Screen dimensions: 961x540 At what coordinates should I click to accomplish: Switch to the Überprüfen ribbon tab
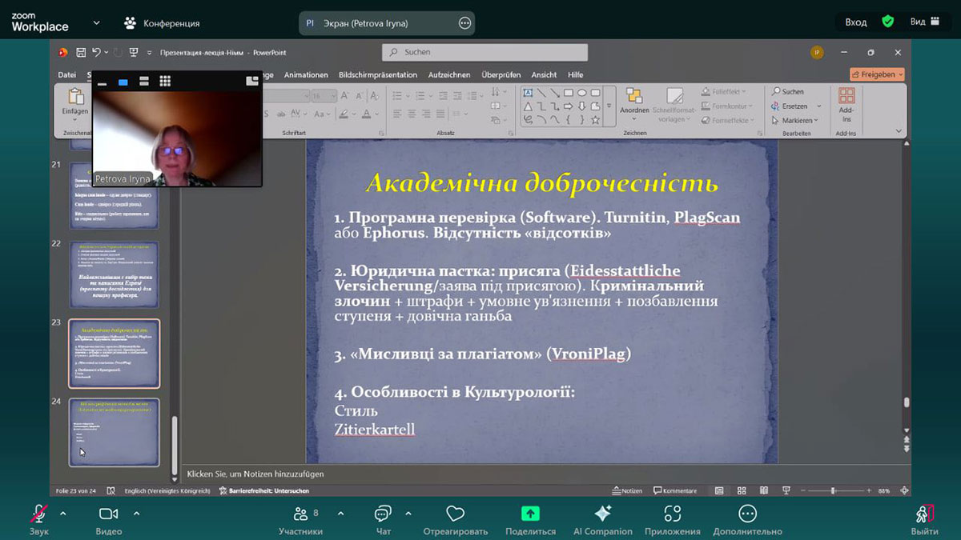click(501, 74)
